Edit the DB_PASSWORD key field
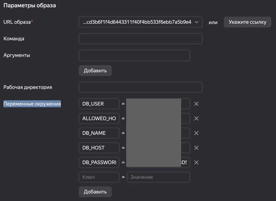The image size is (276, 201). click(99, 162)
